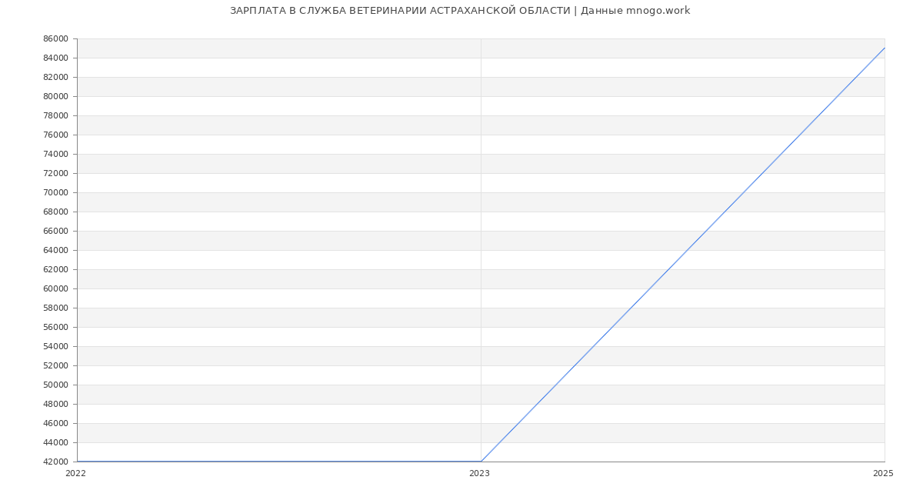The height and width of the screenshot is (500, 923).
Task: Click the 76000 y-axis label
Action: point(56,135)
